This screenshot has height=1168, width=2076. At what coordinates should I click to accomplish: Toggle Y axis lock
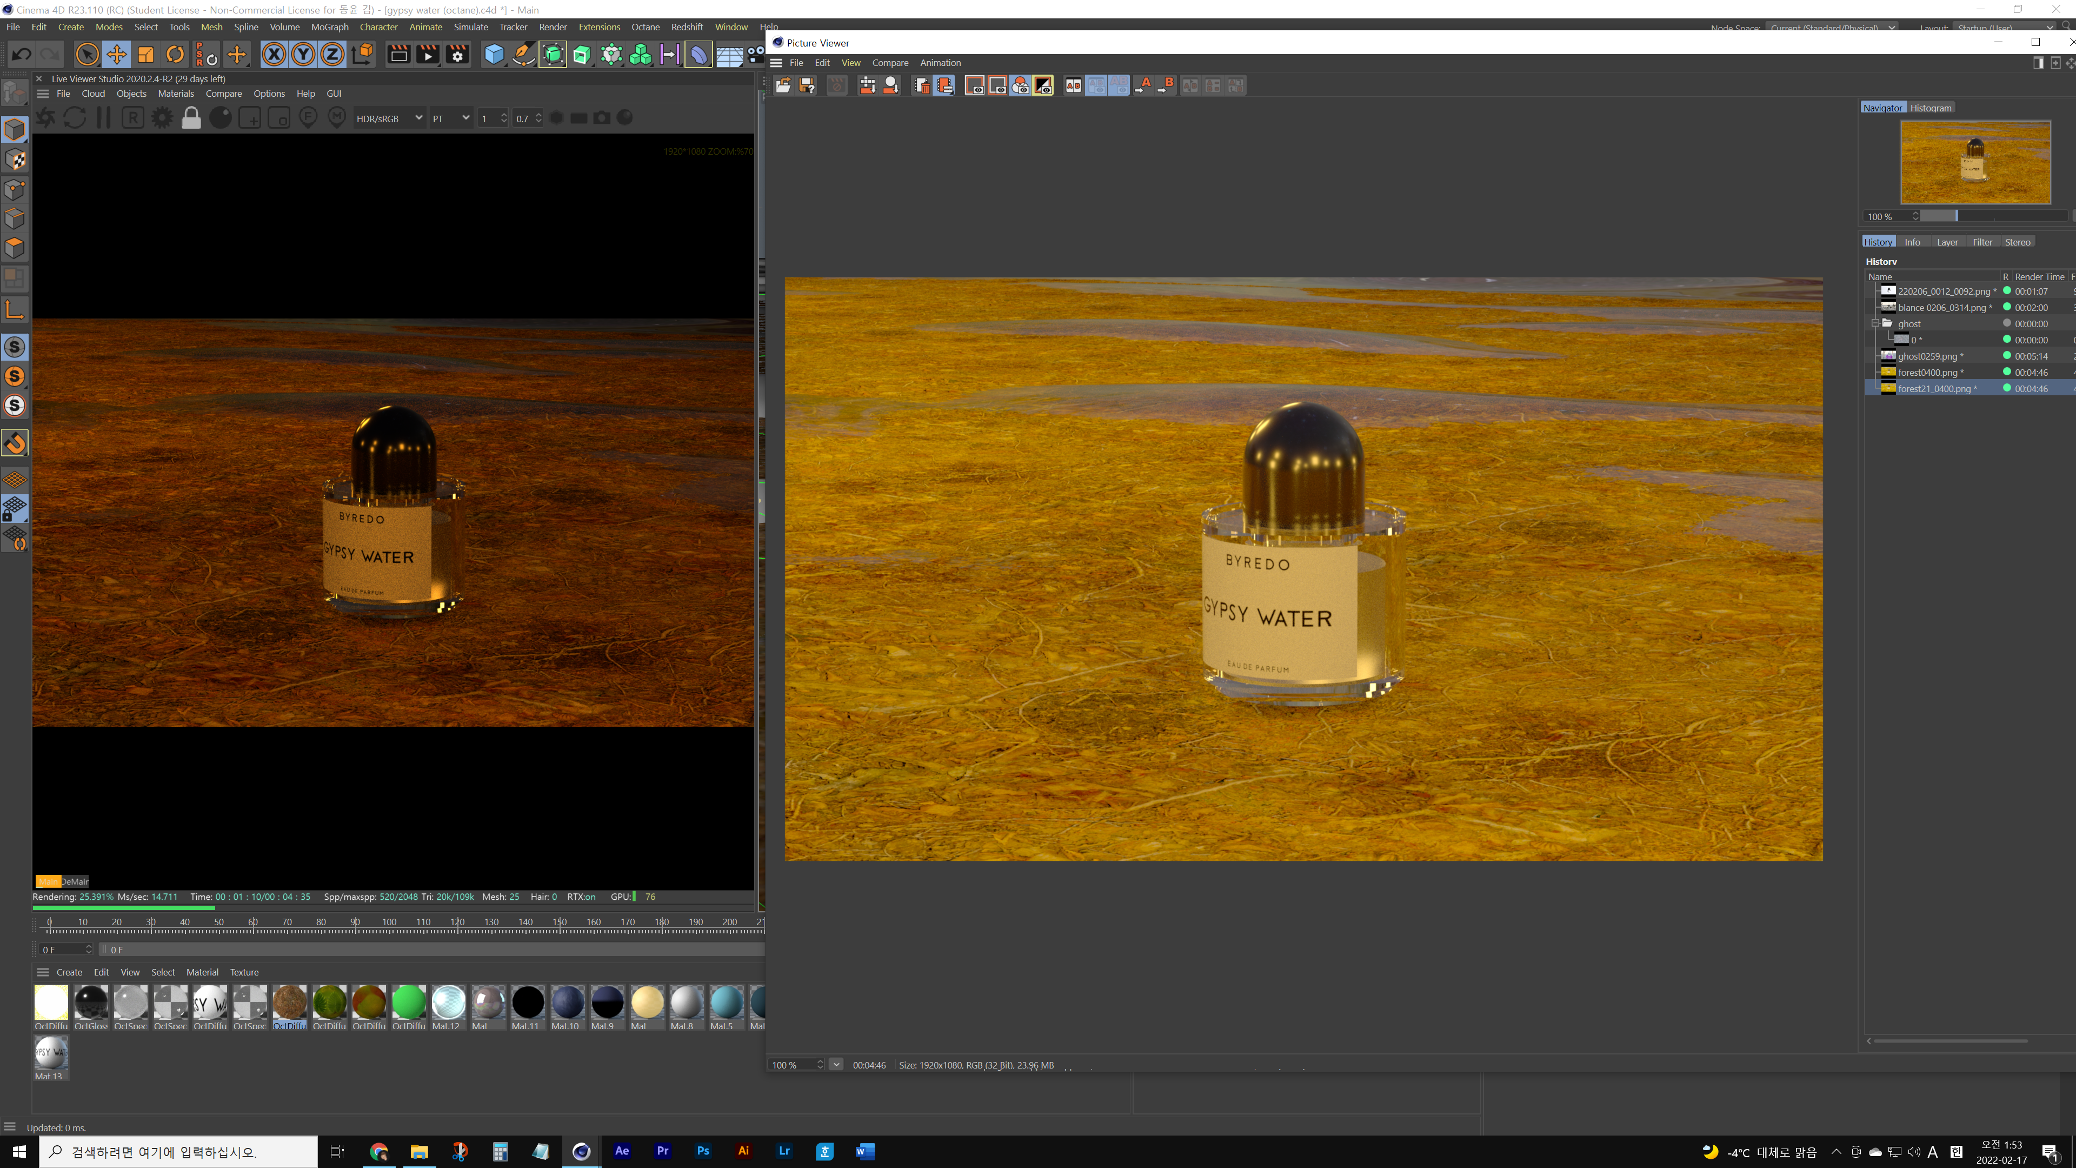click(303, 55)
